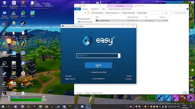The height and width of the screenshot is (109, 195).
Task: Open the Windows Start menu
Action: coord(3,107)
